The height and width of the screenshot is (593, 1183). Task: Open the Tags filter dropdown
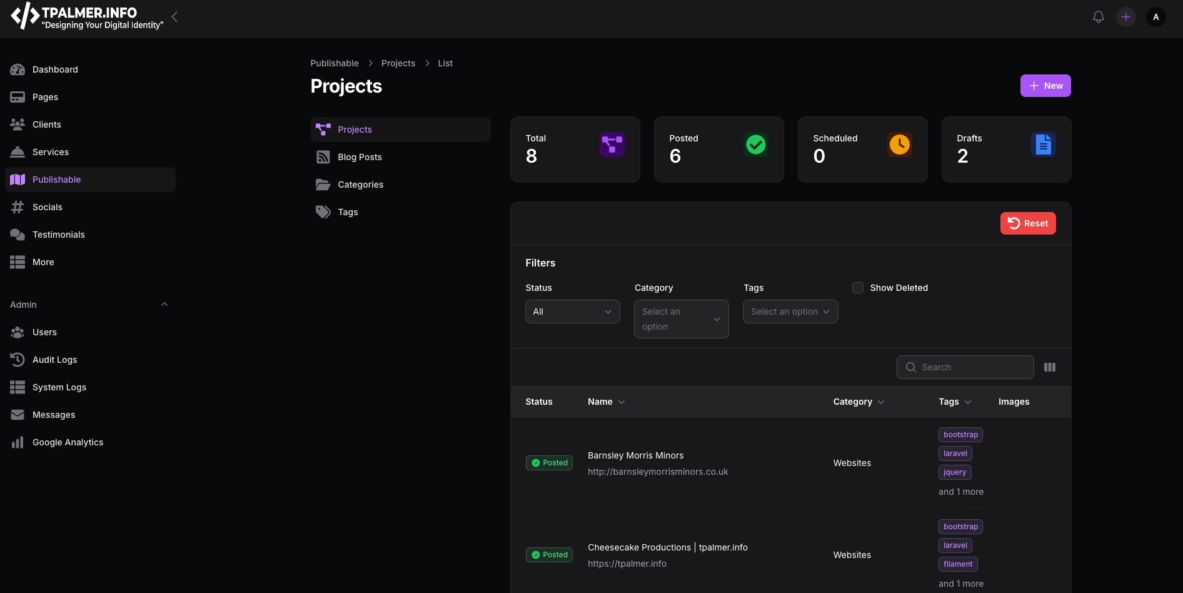pos(790,312)
